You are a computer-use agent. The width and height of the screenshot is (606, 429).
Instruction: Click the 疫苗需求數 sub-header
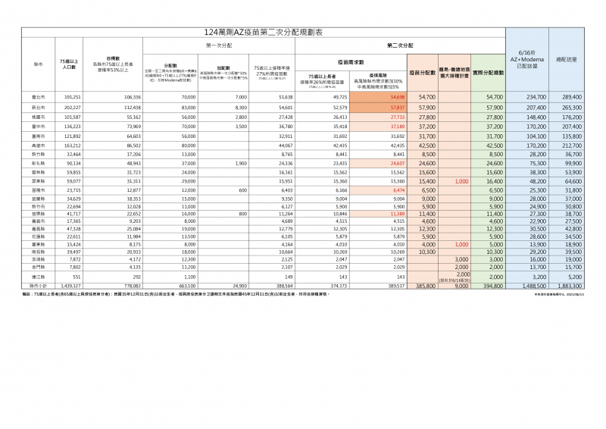[351, 60]
